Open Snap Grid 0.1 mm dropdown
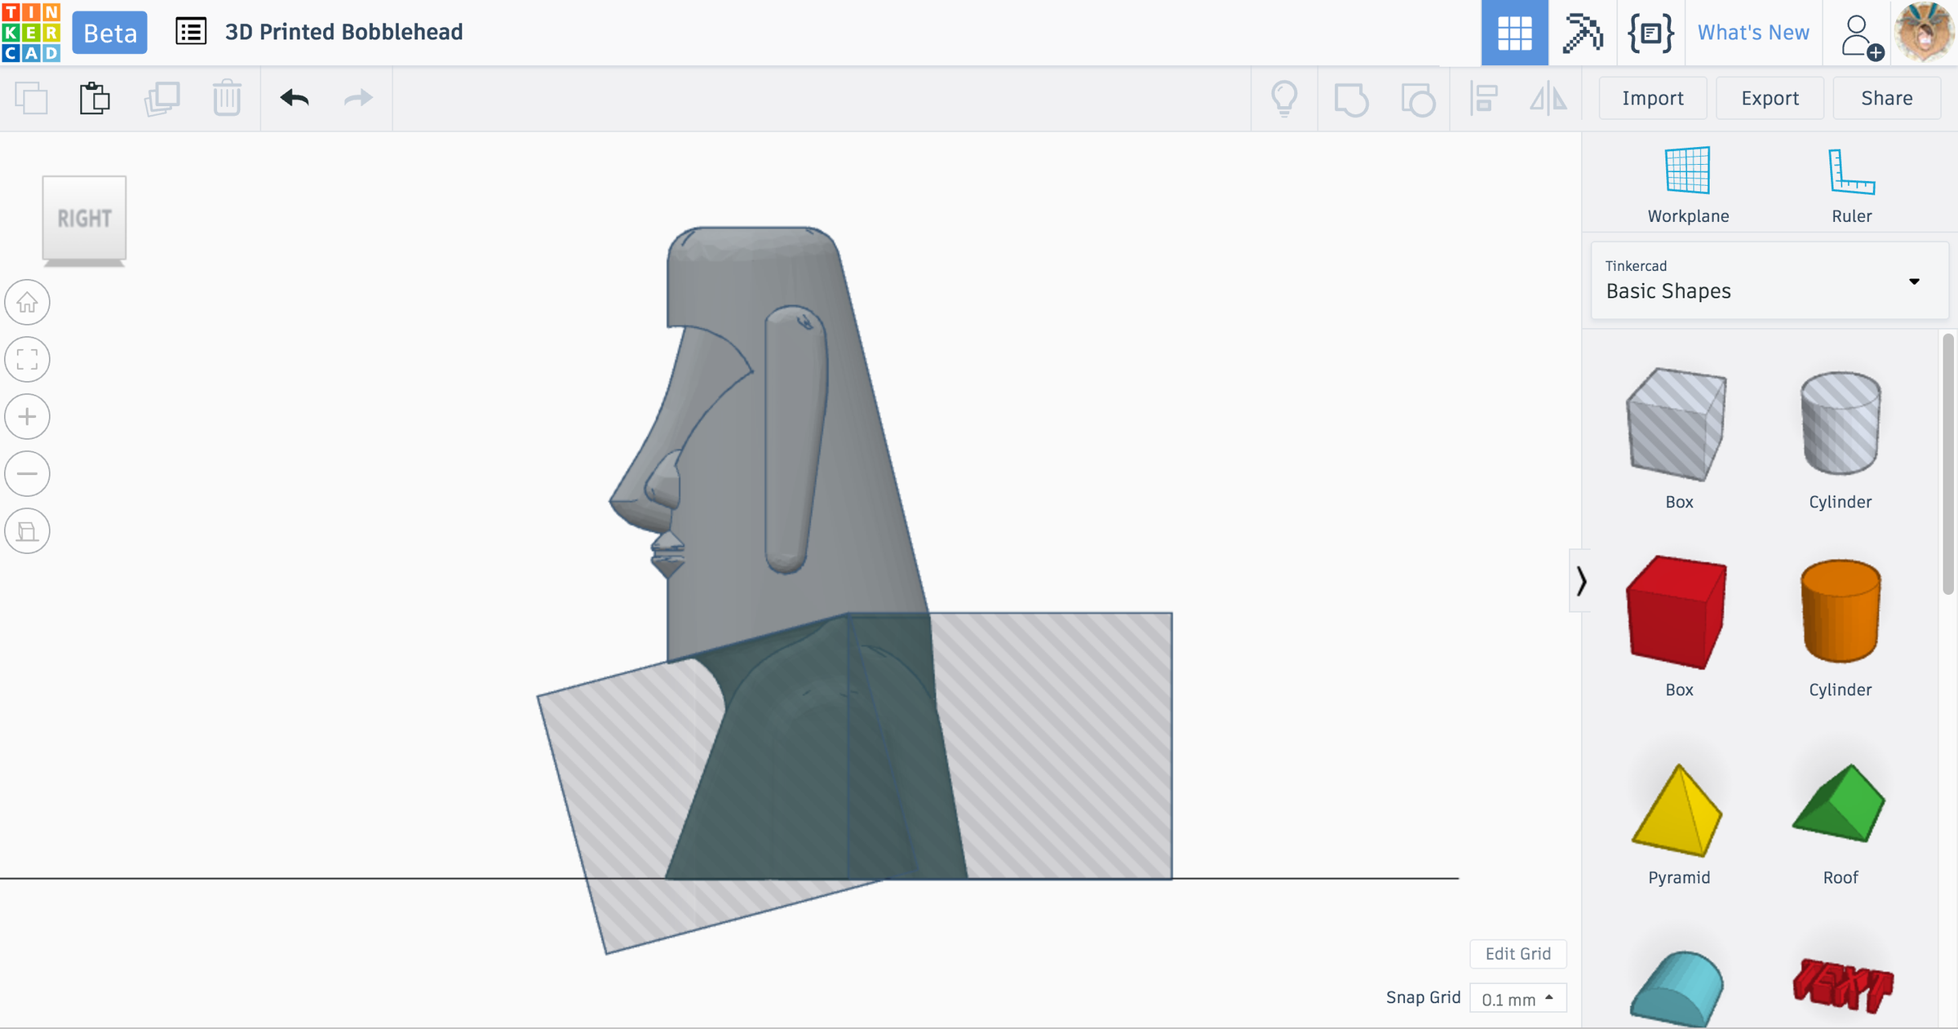This screenshot has width=1958, height=1029. [x=1517, y=999]
